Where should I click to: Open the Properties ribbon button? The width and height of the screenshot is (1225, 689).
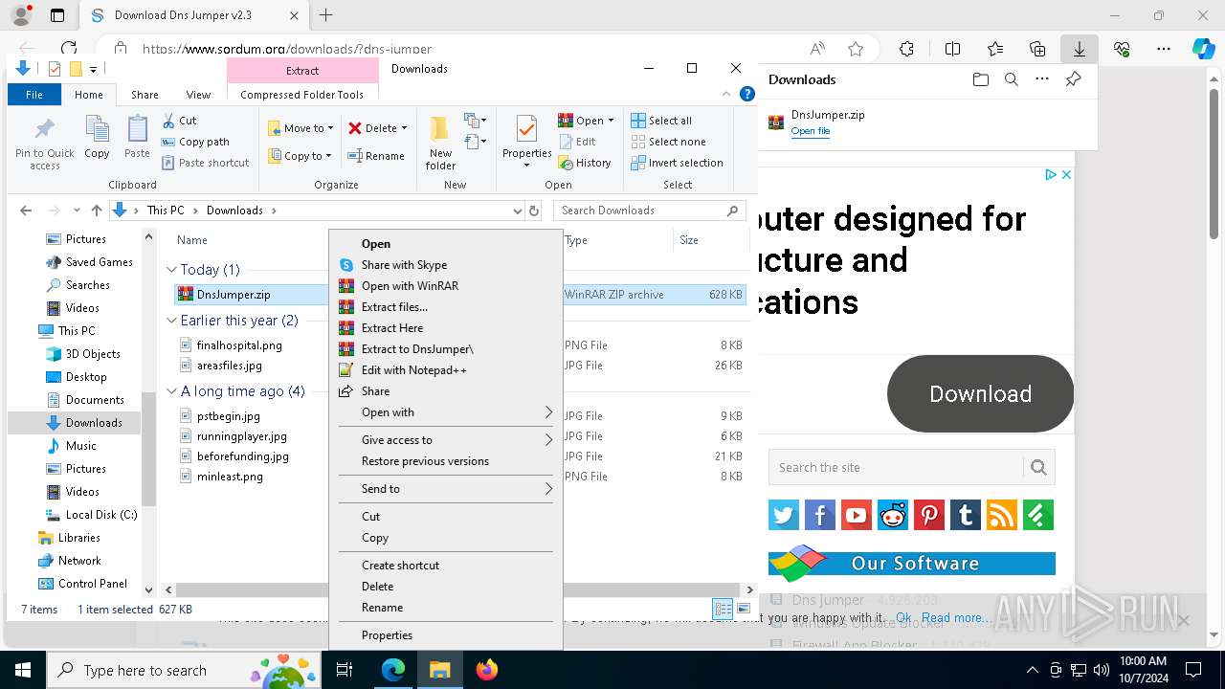tap(527, 142)
